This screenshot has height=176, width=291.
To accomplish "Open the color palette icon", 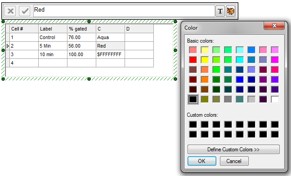I will 230,11.
